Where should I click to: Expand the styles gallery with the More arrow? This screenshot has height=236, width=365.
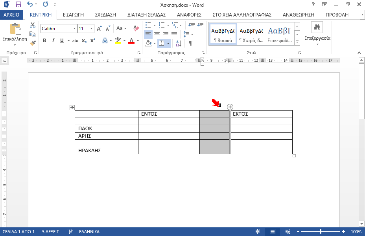(x=297, y=42)
